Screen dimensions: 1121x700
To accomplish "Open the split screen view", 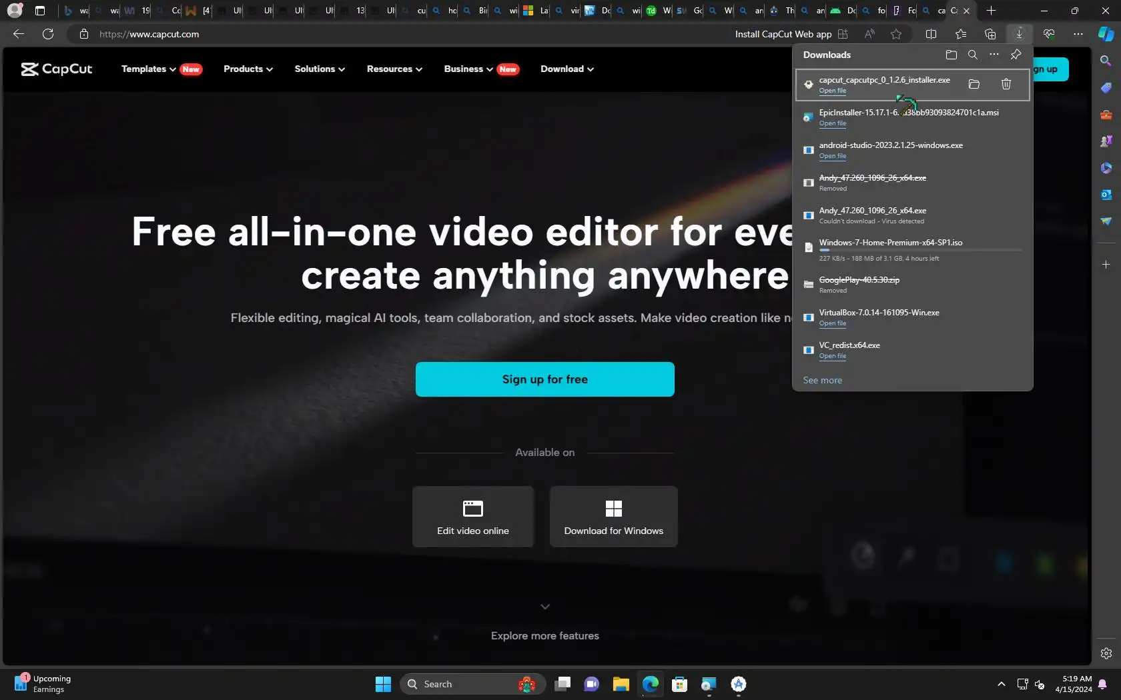I will pos(931,34).
